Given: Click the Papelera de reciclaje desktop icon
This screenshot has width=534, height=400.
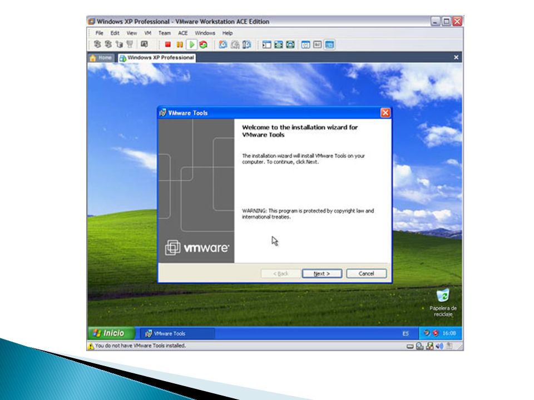Looking at the screenshot, I should tap(443, 302).
